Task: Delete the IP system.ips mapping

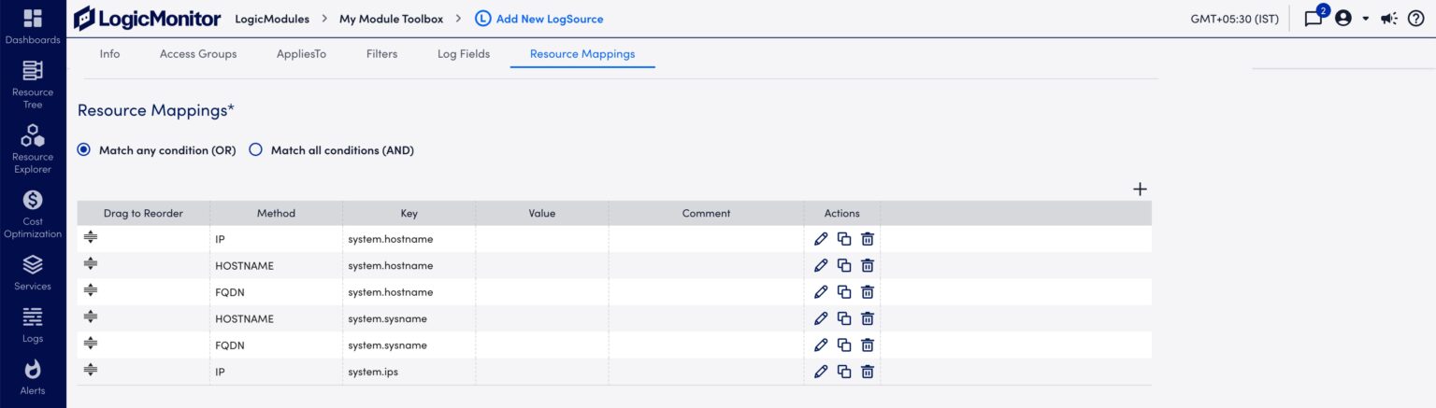Action: (868, 372)
